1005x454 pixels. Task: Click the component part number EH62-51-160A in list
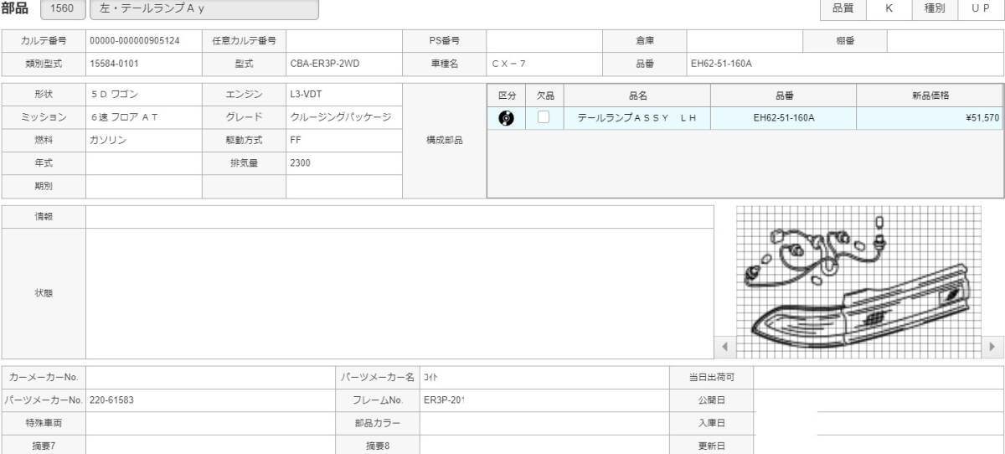(x=783, y=118)
